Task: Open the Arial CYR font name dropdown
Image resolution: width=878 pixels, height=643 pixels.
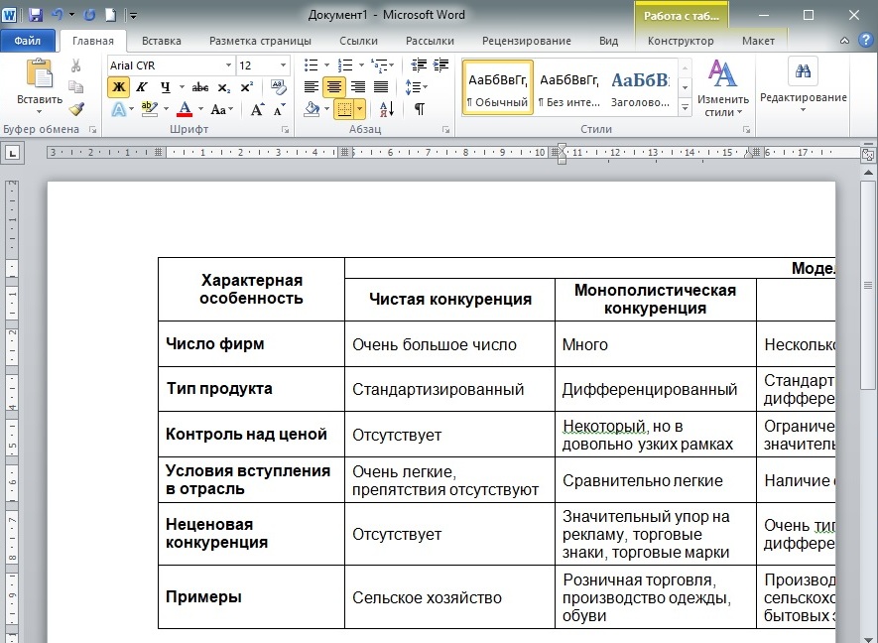Action: [228, 65]
